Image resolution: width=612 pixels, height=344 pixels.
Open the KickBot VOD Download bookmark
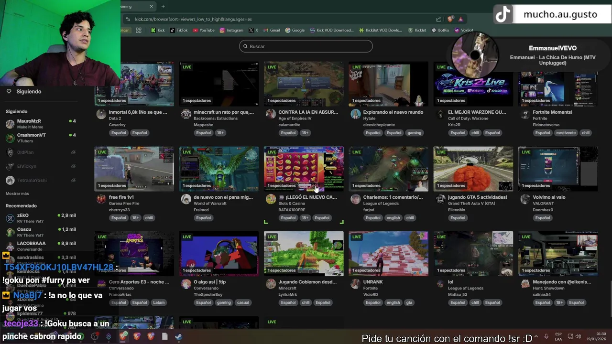point(381,30)
